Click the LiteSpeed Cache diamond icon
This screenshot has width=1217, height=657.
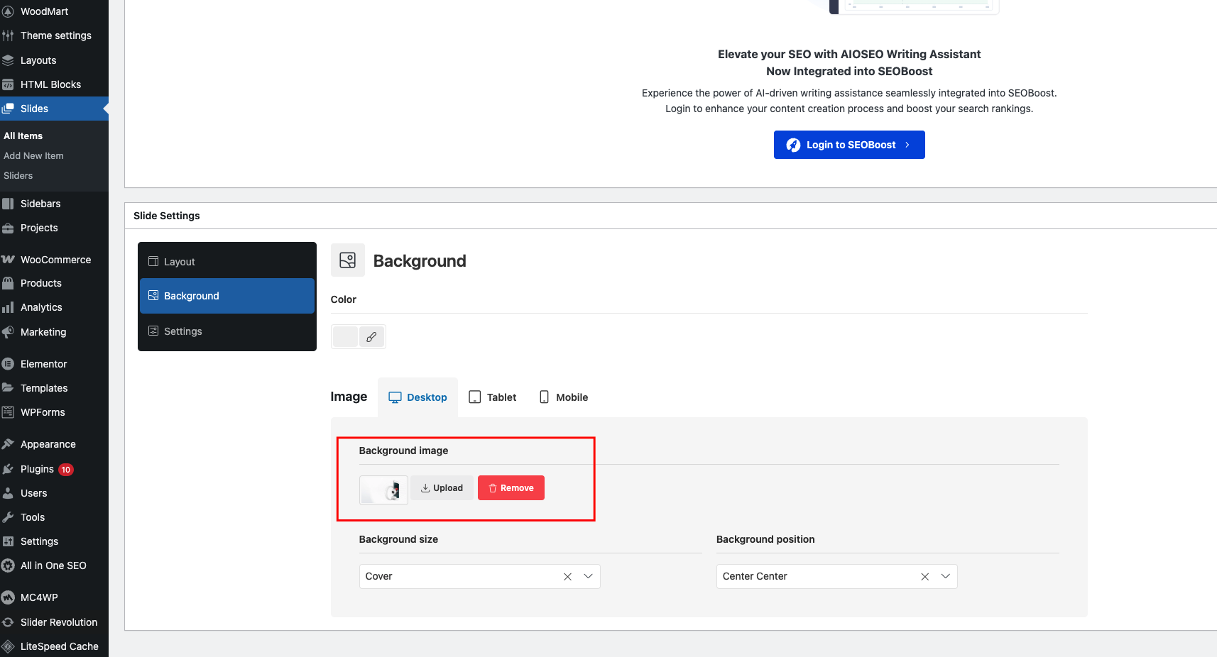tap(8, 646)
